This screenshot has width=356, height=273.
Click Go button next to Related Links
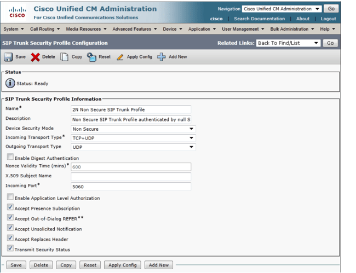coord(330,43)
